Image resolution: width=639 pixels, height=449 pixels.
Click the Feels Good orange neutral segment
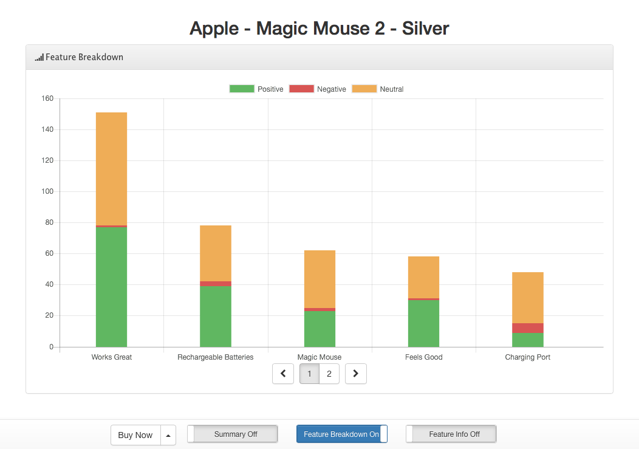[424, 277]
